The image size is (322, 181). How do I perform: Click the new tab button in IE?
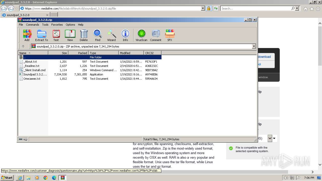click(x=54, y=15)
